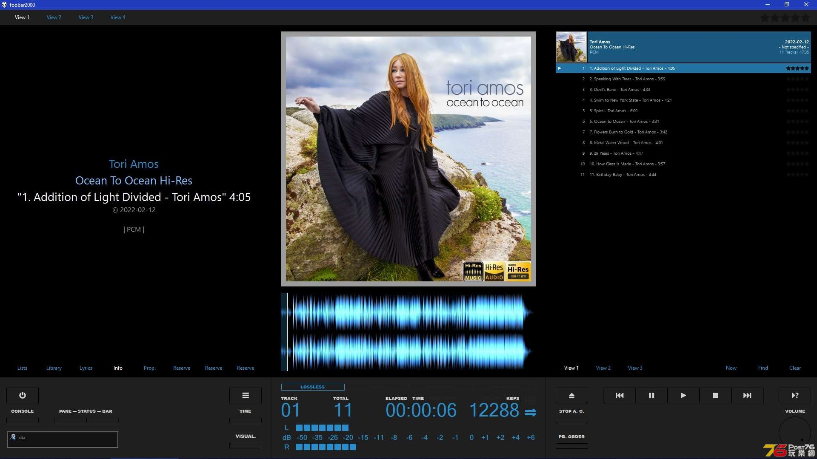Select track '6. Ocean to Ocean'
The width and height of the screenshot is (817, 459).
pos(683,122)
